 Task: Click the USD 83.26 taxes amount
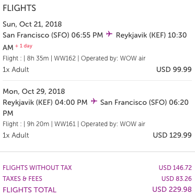tap(177, 179)
